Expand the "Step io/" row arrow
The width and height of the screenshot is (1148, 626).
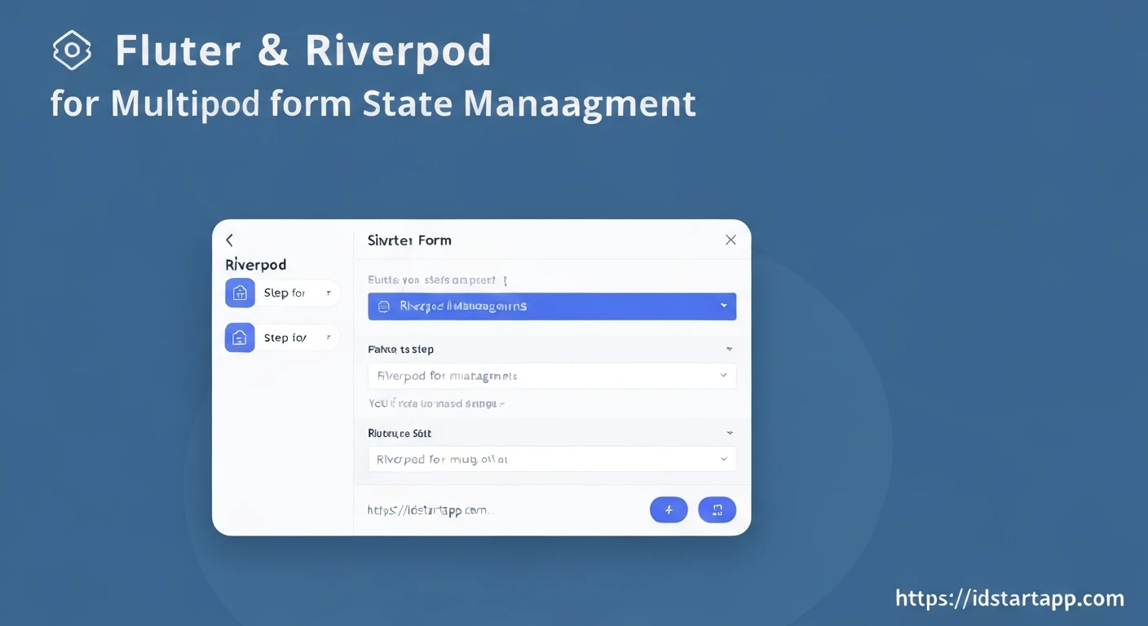click(328, 337)
